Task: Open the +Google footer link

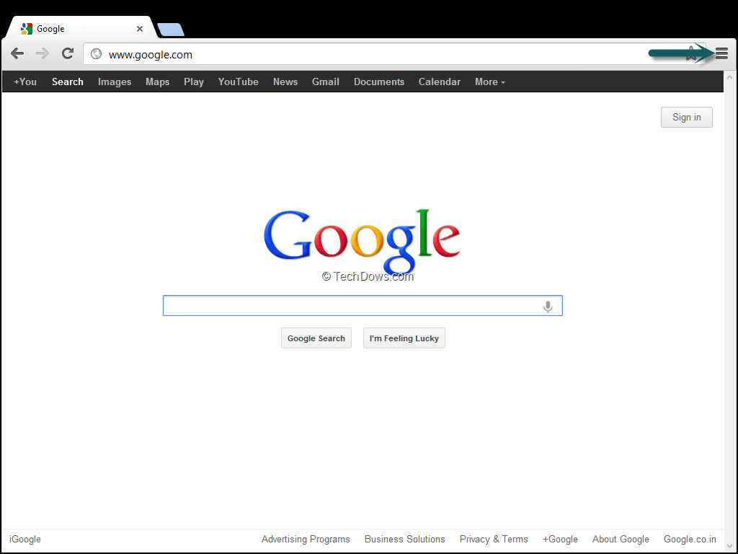Action: (x=559, y=539)
